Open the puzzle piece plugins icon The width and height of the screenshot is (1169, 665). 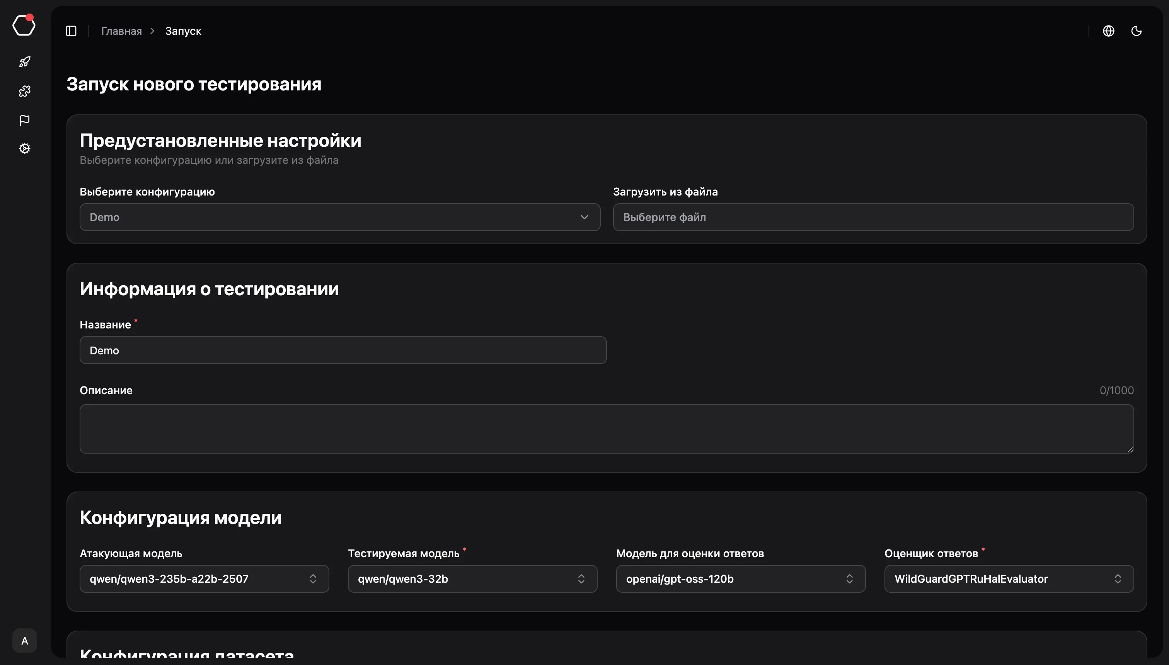coord(25,91)
